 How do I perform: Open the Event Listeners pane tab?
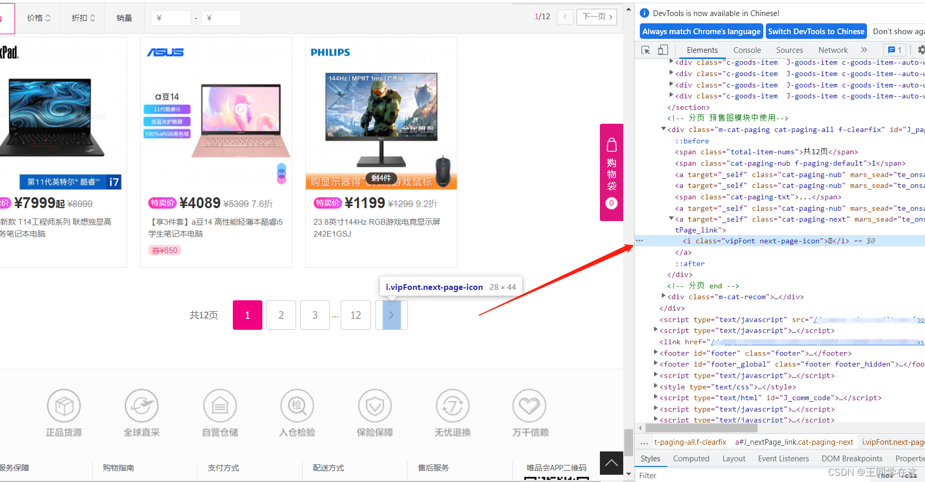click(x=783, y=459)
